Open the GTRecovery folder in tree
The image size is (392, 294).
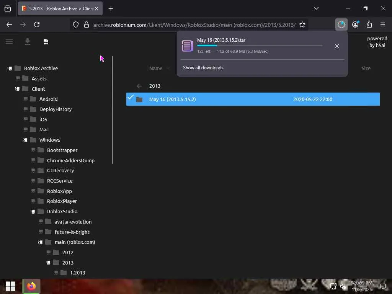[x=60, y=170]
